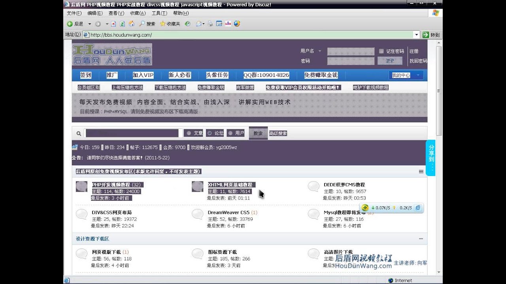Click the Go (转到) green arrow button
Screen dimensions: 506x284
tap(431, 35)
